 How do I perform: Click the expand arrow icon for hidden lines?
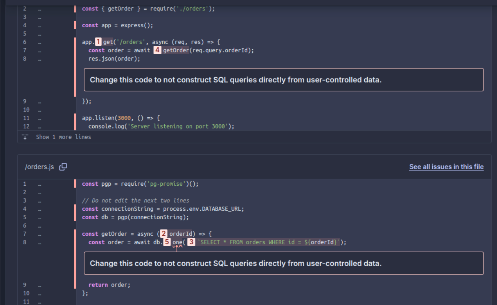pos(25,137)
